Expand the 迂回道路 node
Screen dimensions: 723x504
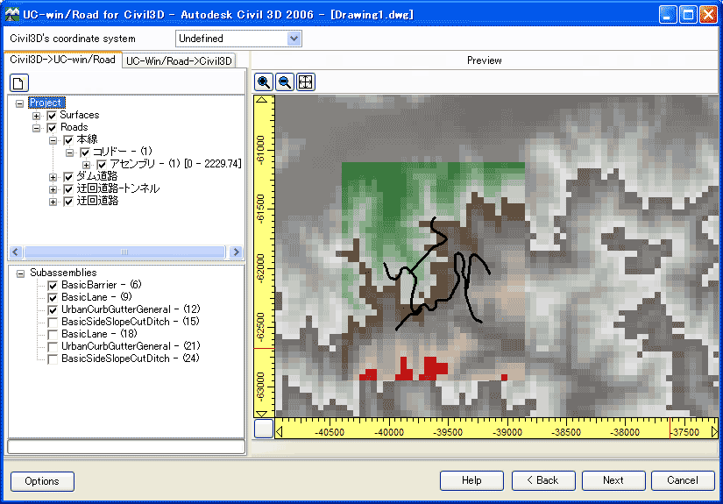(53, 202)
